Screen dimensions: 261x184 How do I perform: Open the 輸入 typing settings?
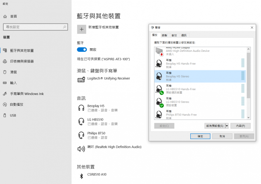[13, 83]
